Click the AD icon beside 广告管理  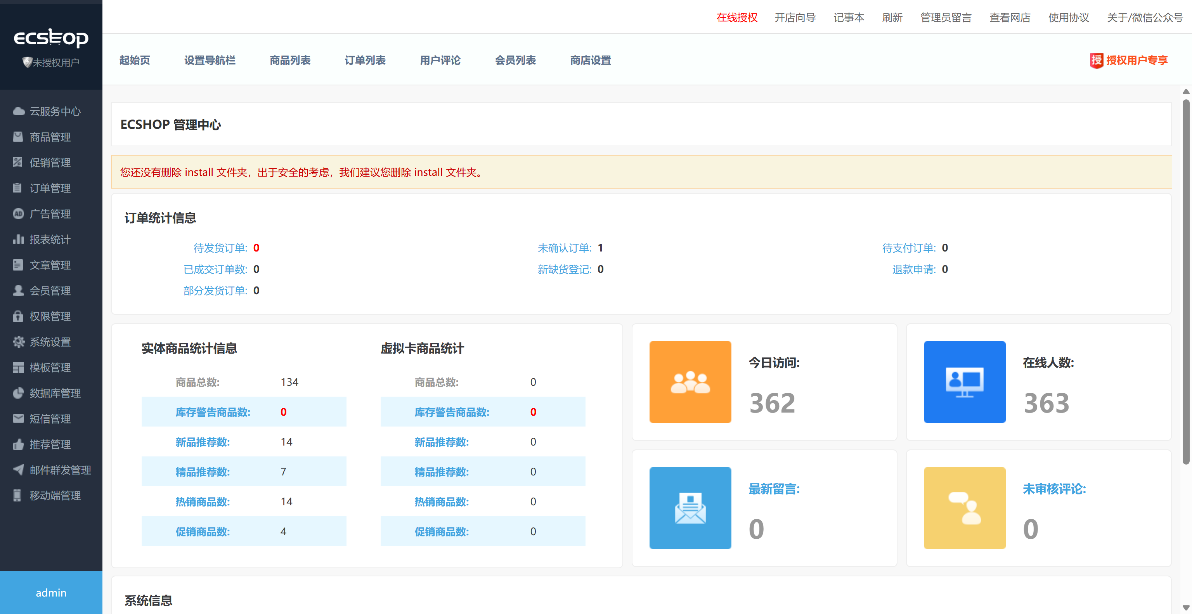tap(18, 213)
